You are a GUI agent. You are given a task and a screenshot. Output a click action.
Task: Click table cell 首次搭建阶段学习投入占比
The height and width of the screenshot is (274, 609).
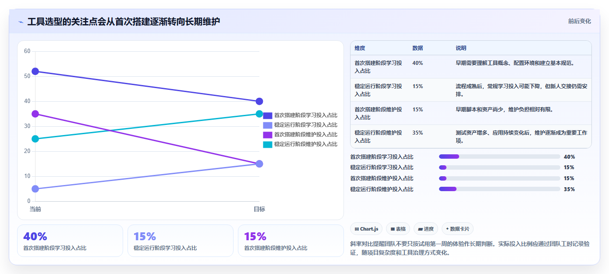[378, 67]
